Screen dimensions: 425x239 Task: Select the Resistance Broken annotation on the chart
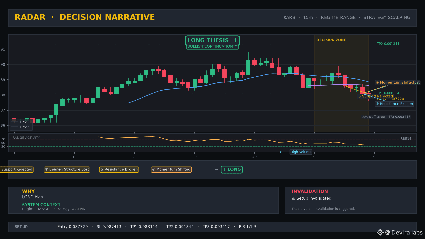click(x=394, y=104)
